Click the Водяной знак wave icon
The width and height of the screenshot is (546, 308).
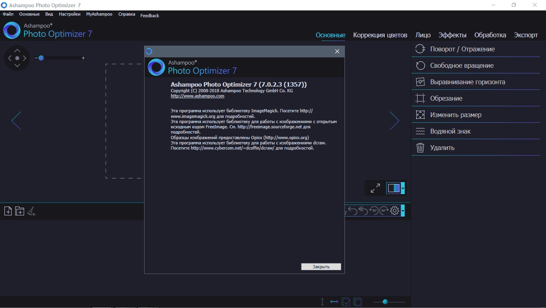coord(420,131)
